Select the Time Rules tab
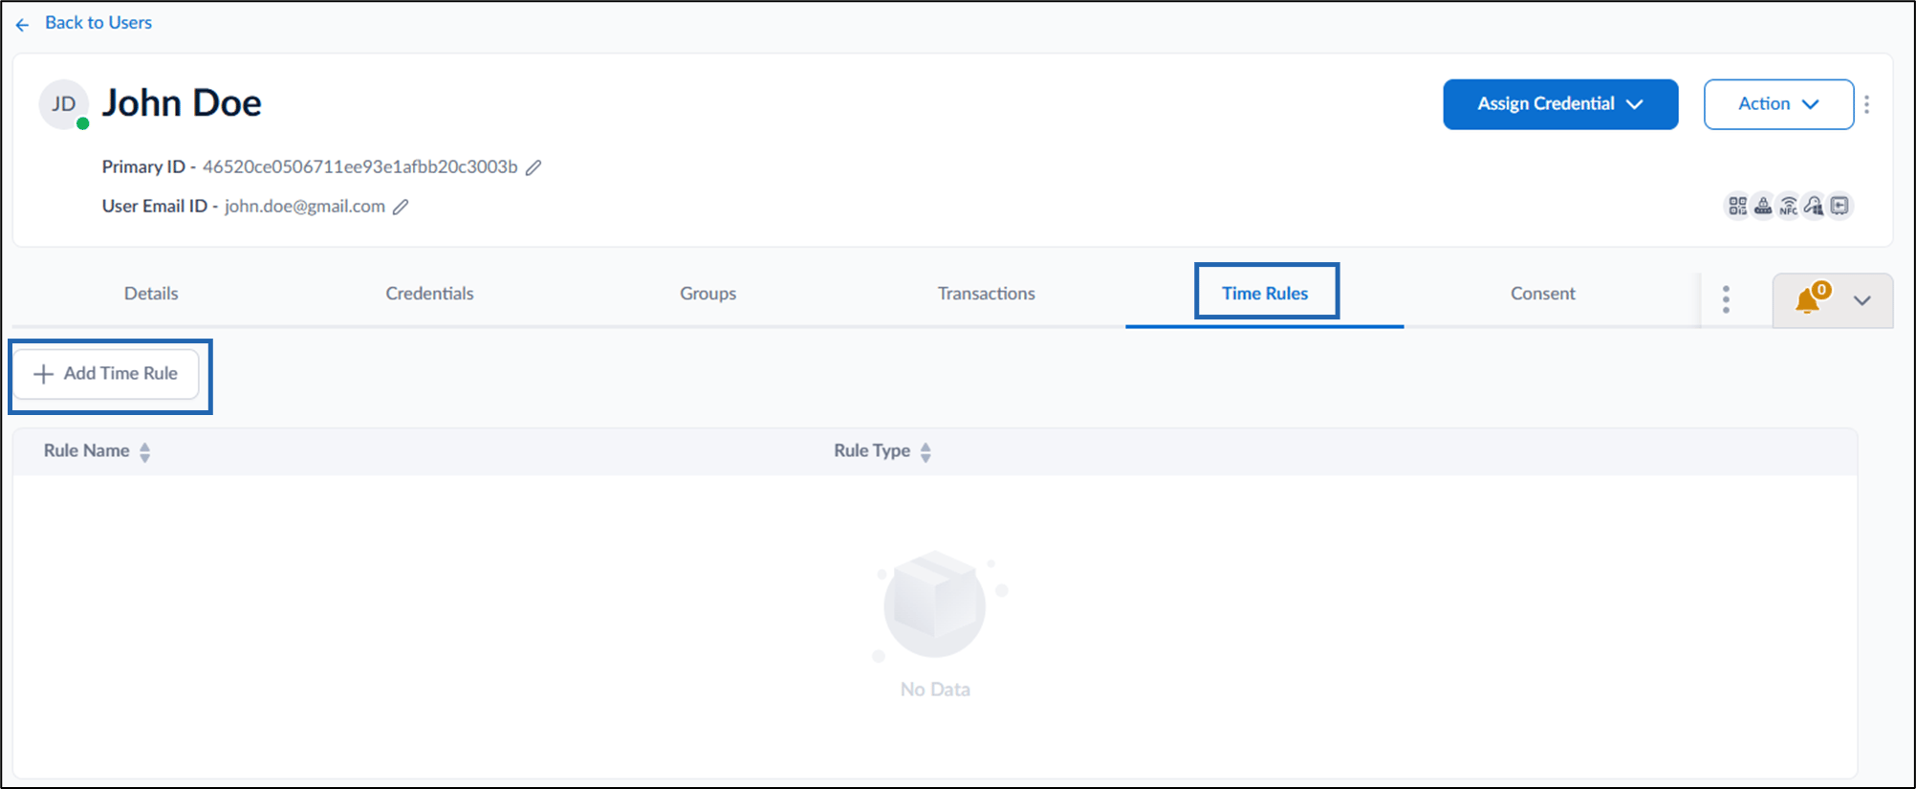Image resolution: width=1916 pixels, height=789 pixels. pyautogui.click(x=1265, y=294)
